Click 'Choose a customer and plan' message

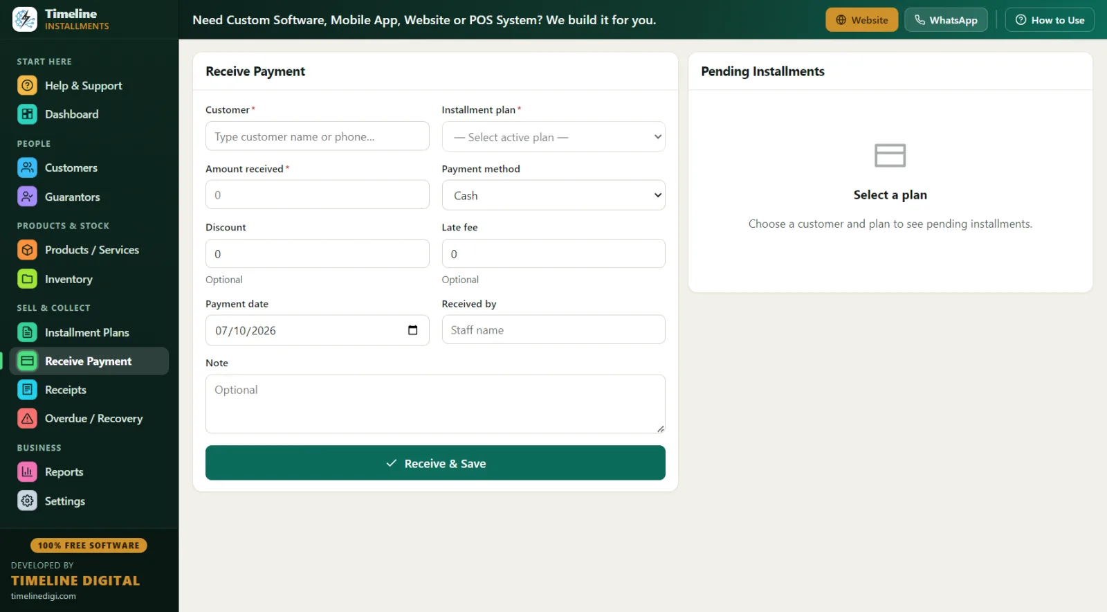click(x=890, y=224)
